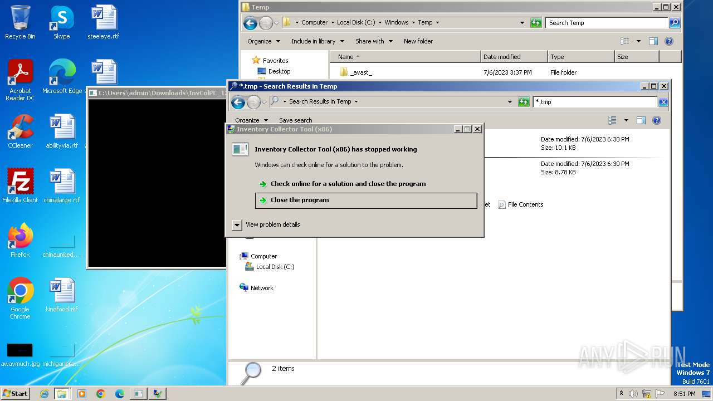Image resolution: width=713 pixels, height=401 pixels.
Task: Click the search magnifier in Temp window
Action: pyautogui.click(x=675, y=23)
